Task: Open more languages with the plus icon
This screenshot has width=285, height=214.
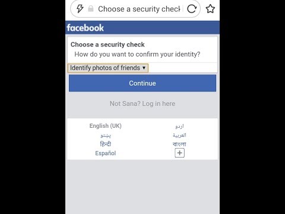Action: coord(179,153)
